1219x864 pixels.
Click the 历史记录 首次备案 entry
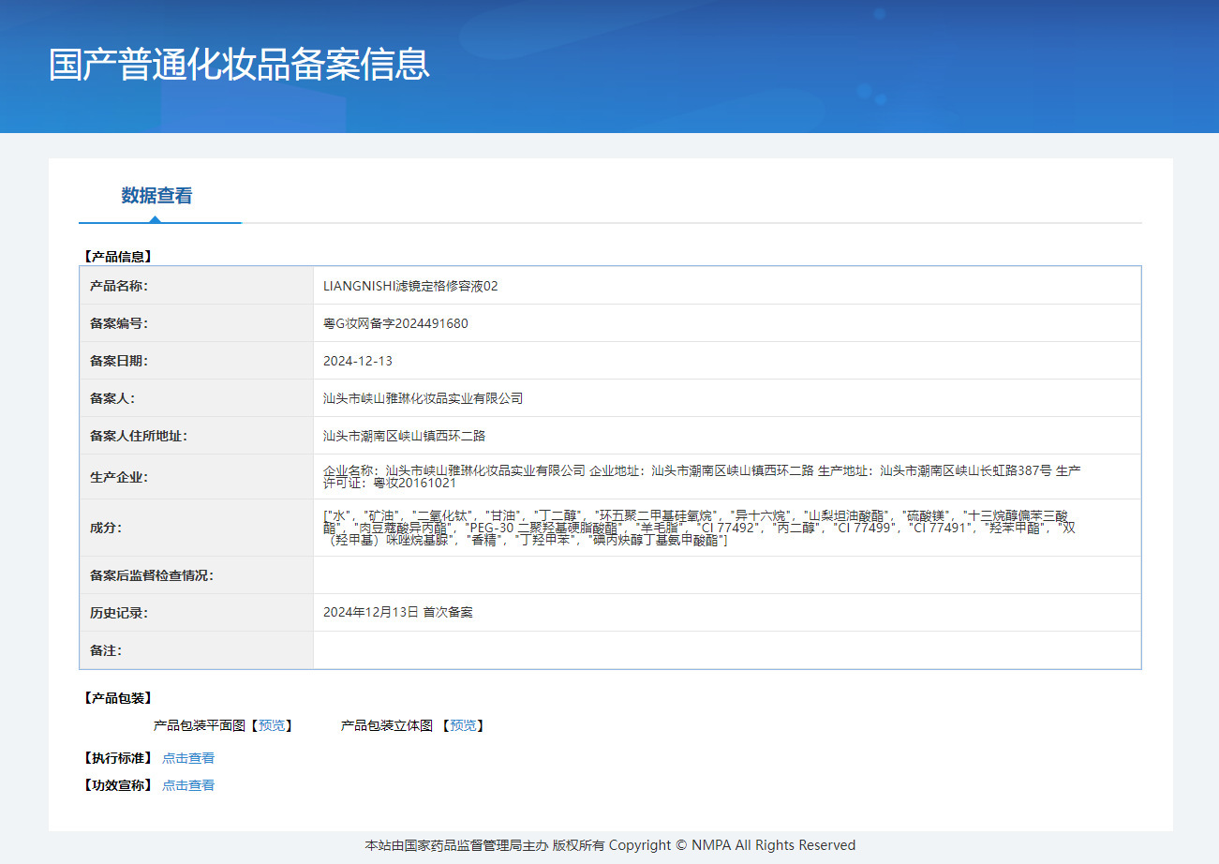tap(398, 612)
